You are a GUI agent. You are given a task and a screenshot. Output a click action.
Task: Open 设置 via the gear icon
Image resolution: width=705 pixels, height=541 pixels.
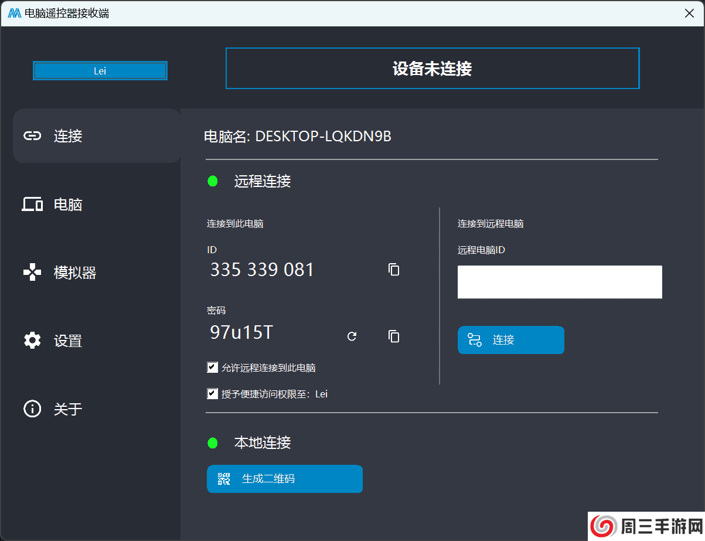coord(32,341)
